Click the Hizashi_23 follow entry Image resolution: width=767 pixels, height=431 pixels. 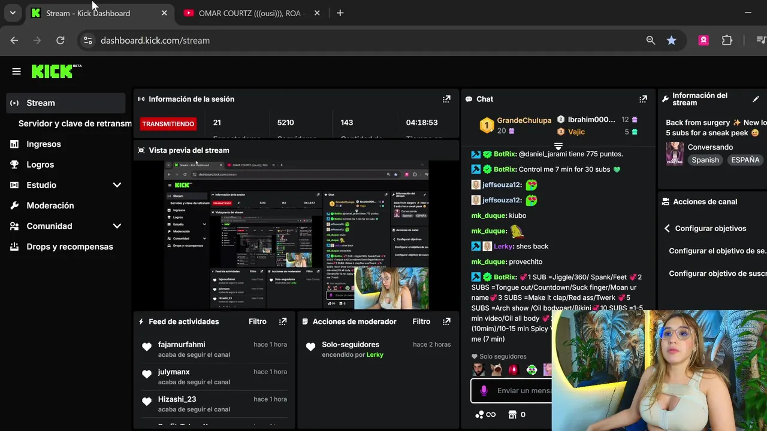coord(214,404)
